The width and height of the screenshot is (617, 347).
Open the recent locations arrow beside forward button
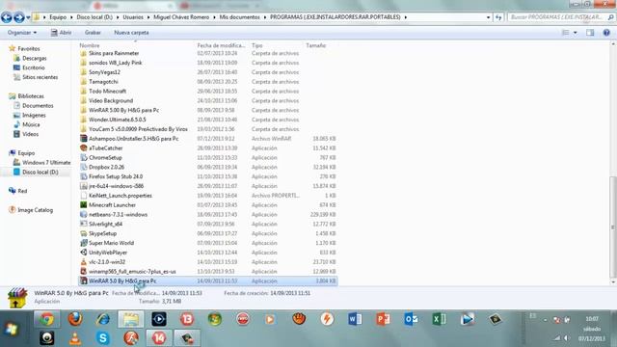click(28, 17)
